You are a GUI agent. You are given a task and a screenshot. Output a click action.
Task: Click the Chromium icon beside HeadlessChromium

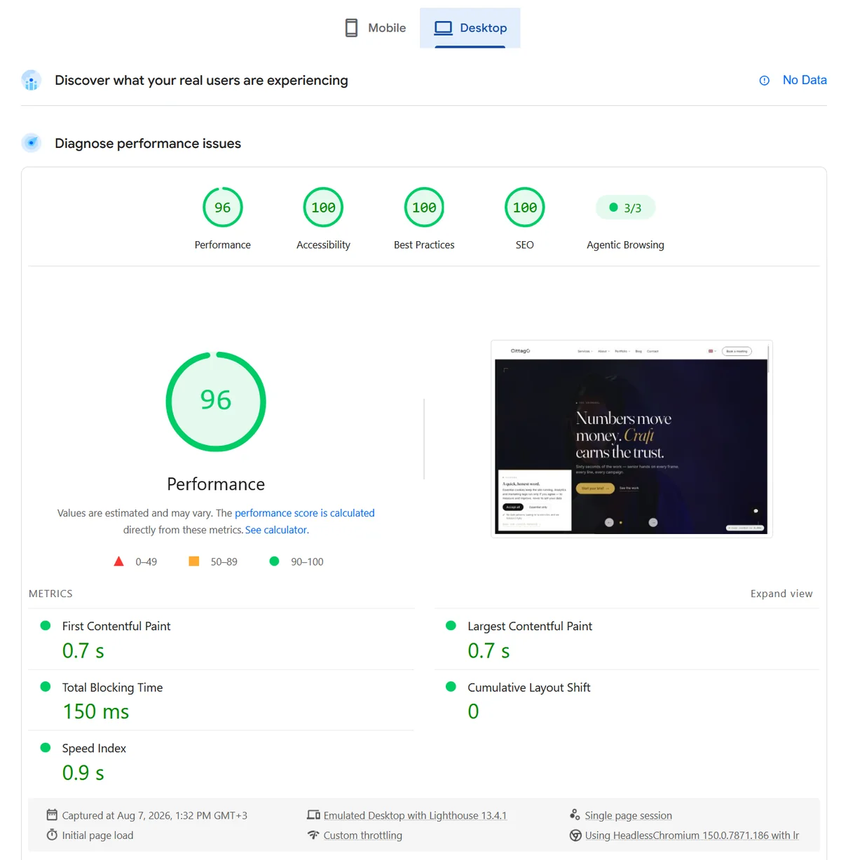pyautogui.click(x=575, y=835)
